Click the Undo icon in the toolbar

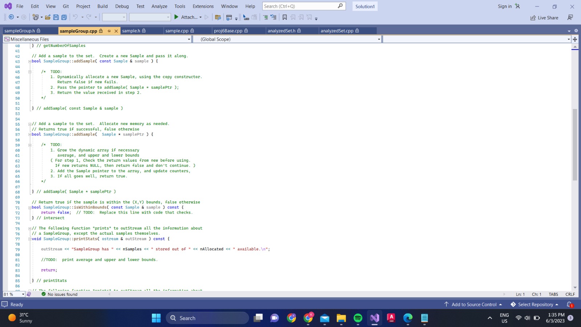76,17
